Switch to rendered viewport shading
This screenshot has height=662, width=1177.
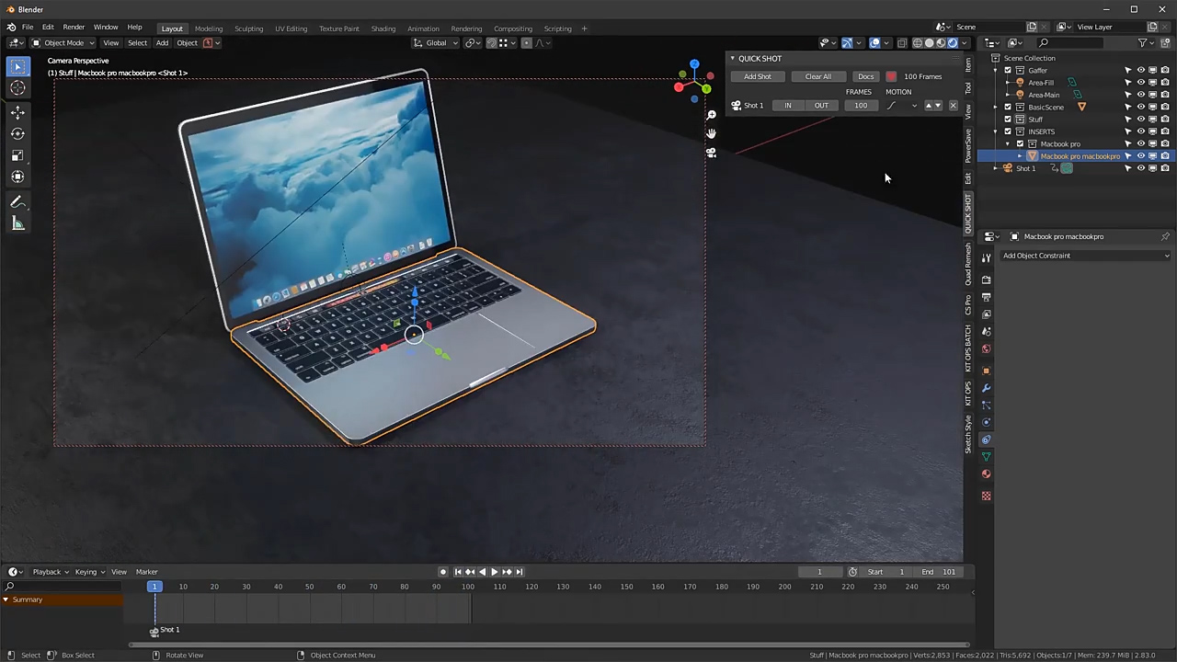(952, 43)
